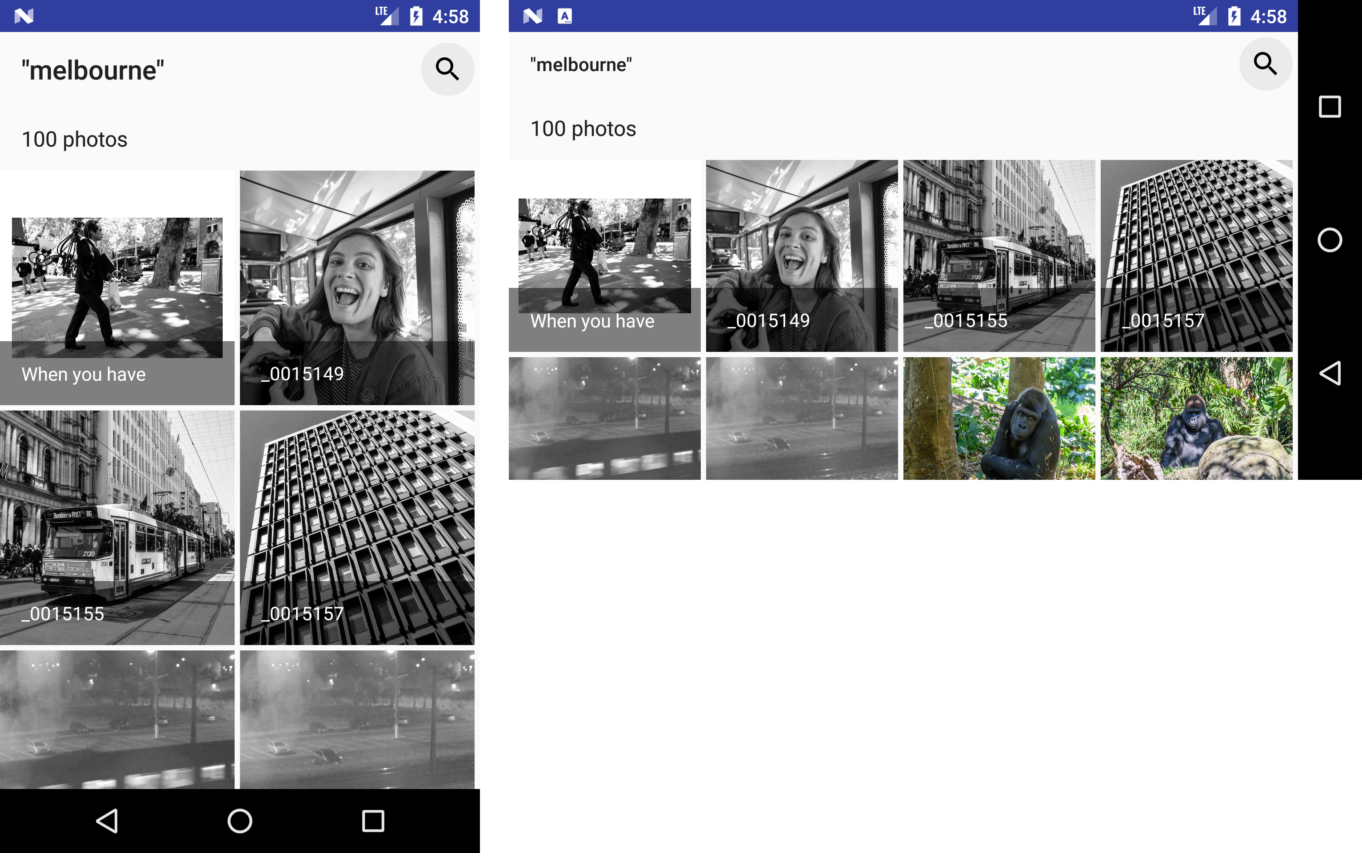The width and height of the screenshot is (1362, 853).
Task: Open _0015157 building photo in portrait grid
Action: pyautogui.click(x=356, y=527)
